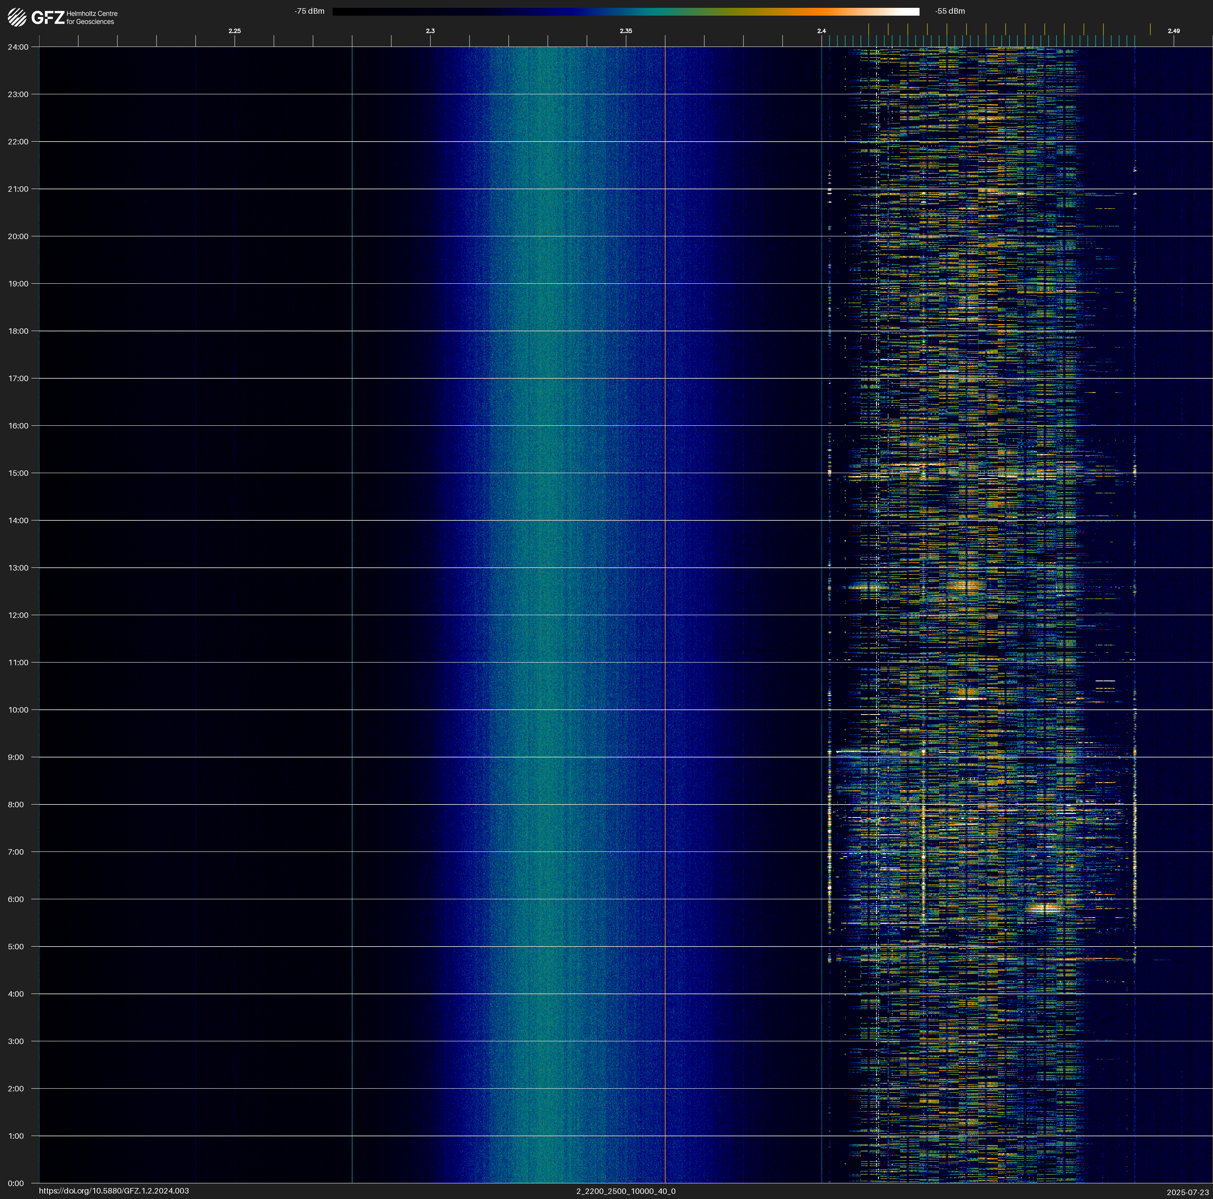Click the 2_2200_2500_10000_40_0 file label
Image resolution: width=1213 pixels, height=1199 pixels.
point(625,1191)
